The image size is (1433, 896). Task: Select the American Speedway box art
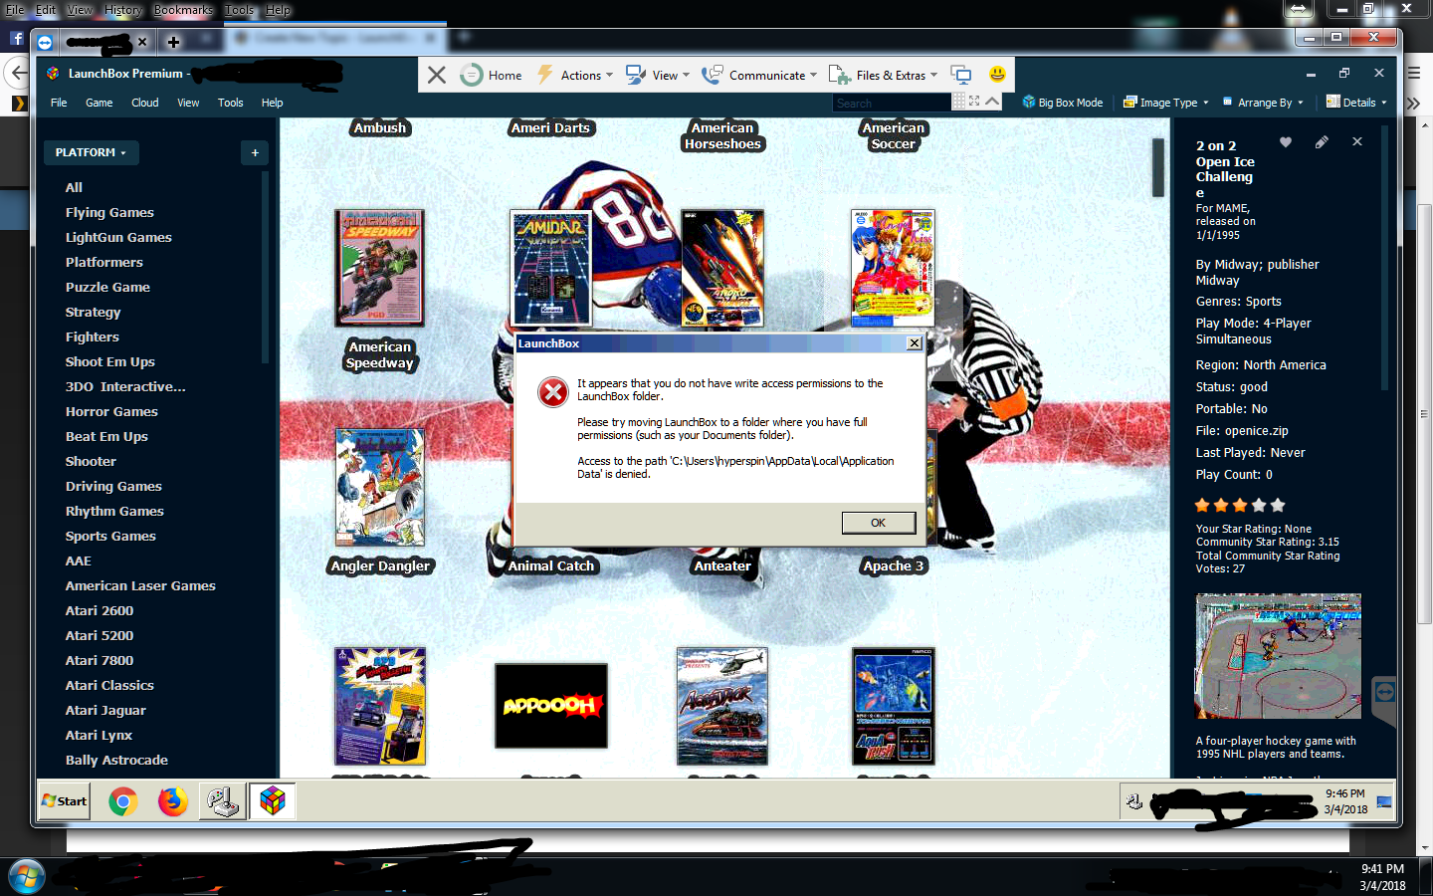click(379, 268)
